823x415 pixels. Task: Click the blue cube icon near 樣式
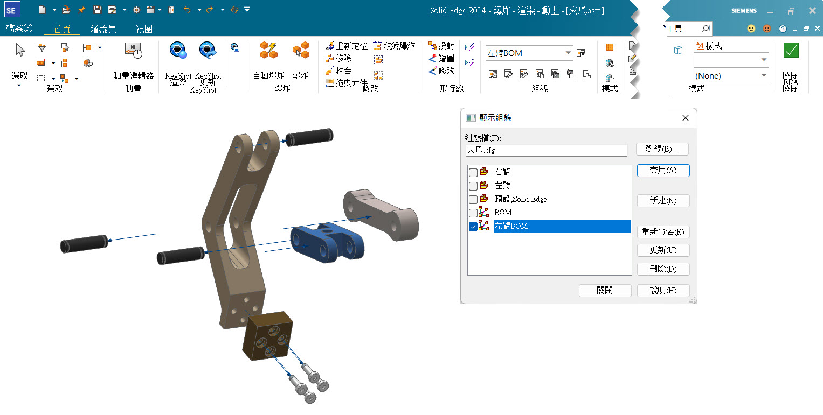tap(679, 50)
